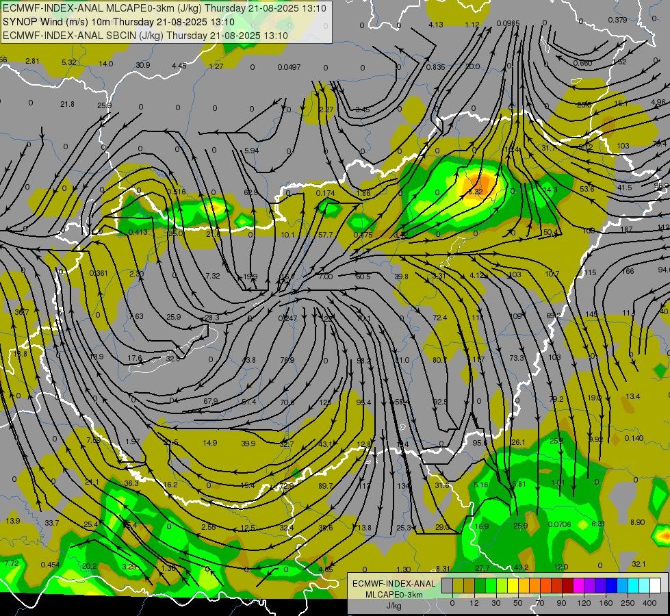670x616 pixels.
Task: Click the map value 5.32
Action: 69,62
